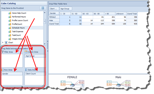Image resolution: width=154 pixels, height=94 pixels.
Task: Click the Performed Hours measure icon
Action: pos(10,17)
